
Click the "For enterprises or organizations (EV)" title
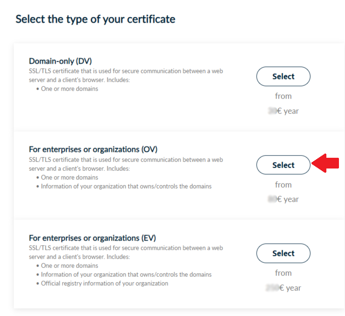pos(93,238)
